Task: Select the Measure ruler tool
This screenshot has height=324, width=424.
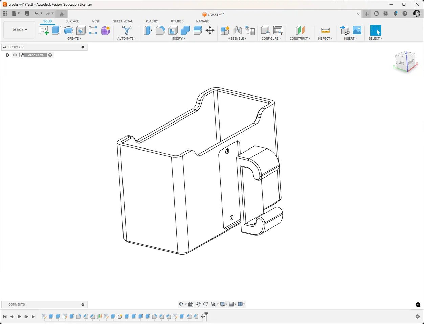Action: point(326,30)
